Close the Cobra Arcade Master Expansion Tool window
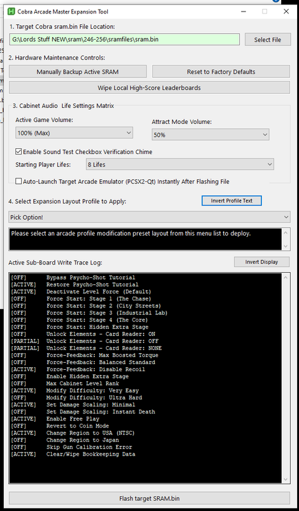The width and height of the screenshot is (299, 511). (x=286, y=11)
